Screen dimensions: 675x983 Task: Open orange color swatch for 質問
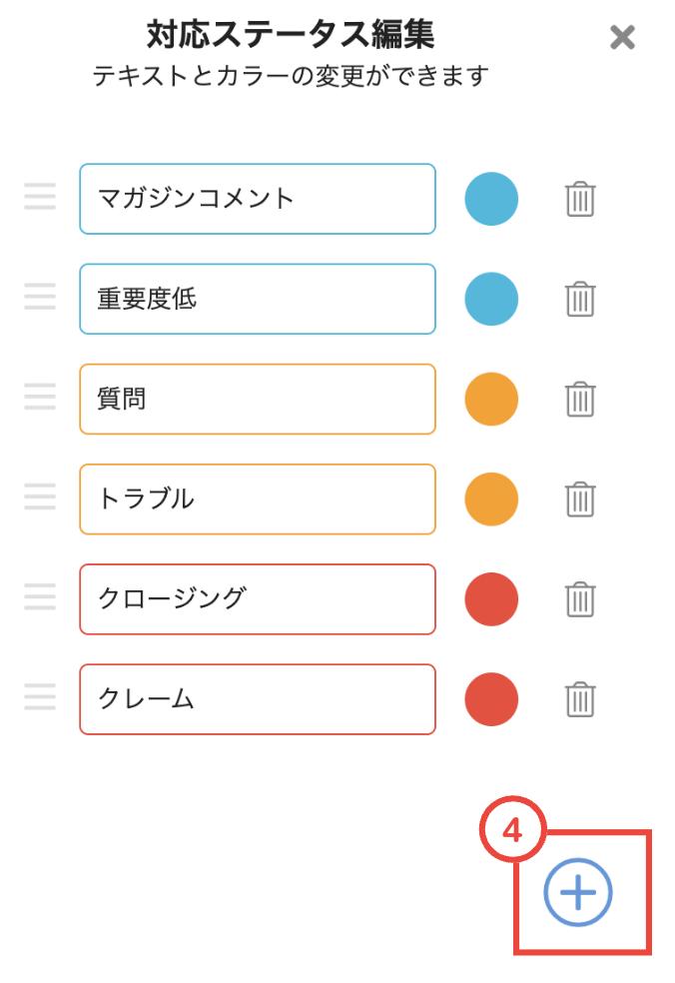click(x=491, y=400)
